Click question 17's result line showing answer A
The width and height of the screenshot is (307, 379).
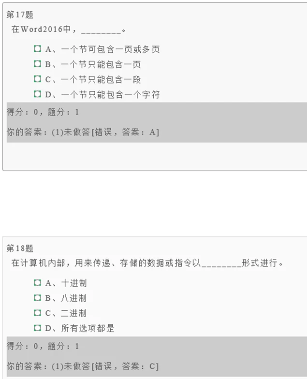(x=83, y=132)
